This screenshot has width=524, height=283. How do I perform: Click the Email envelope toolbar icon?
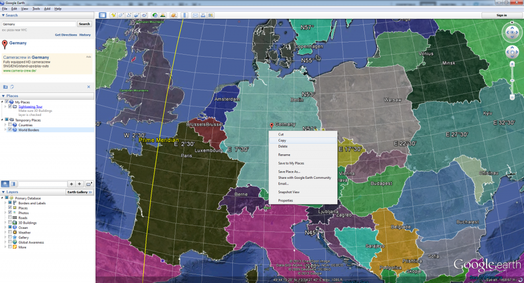(x=195, y=15)
